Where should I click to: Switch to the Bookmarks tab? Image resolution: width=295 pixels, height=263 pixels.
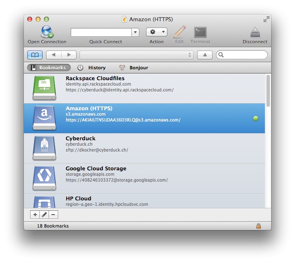[x=49, y=68]
